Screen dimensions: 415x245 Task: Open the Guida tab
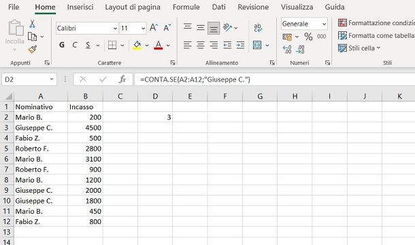click(335, 7)
